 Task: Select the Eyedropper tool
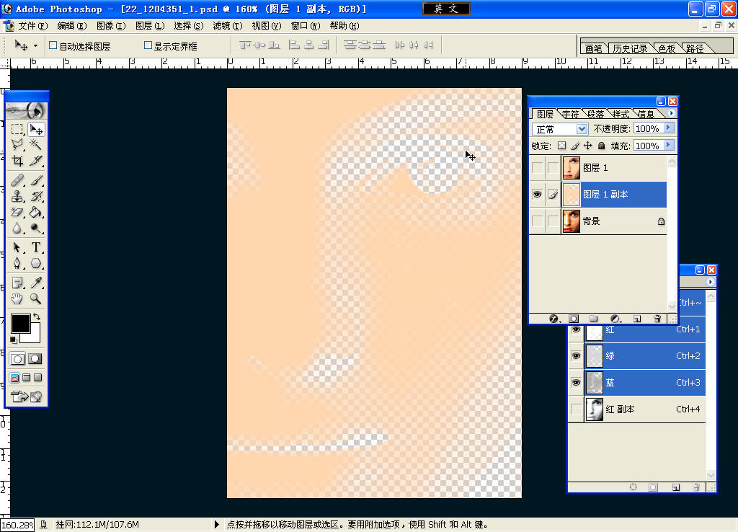pyautogui.click(x=36, y=283)
